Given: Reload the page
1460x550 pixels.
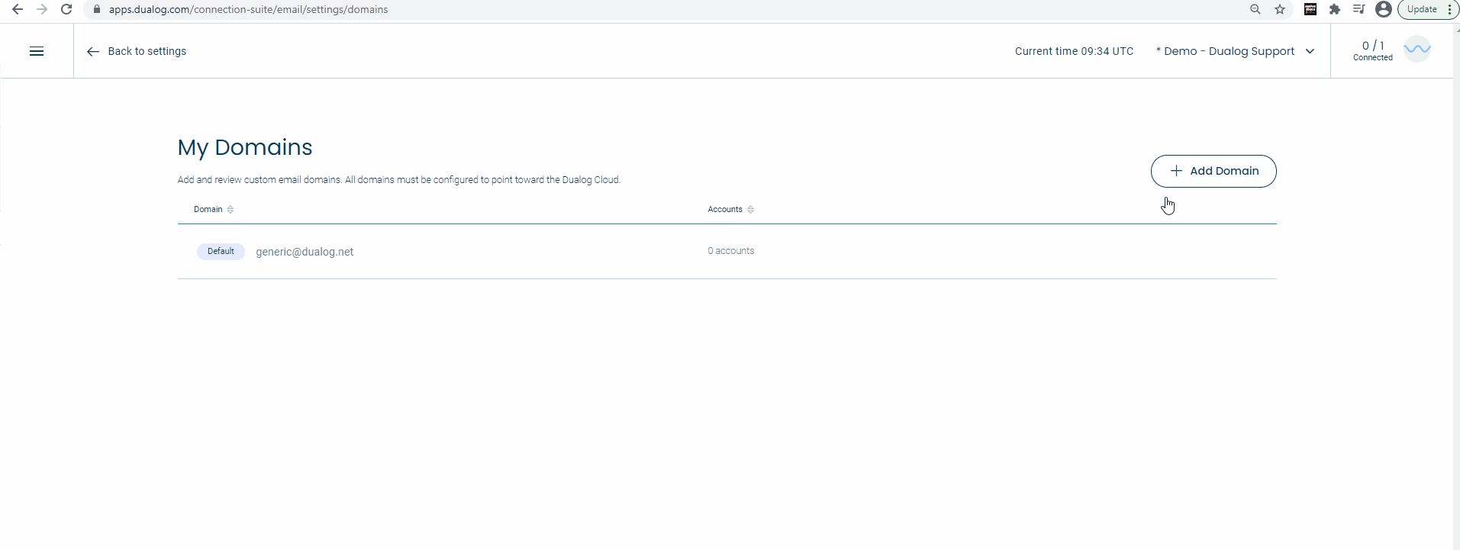Looking at the screenshot, I should click(x=66, y=9).
